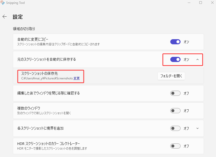Maximize the Snipping Tool window
216x157 pixels.
201,3
